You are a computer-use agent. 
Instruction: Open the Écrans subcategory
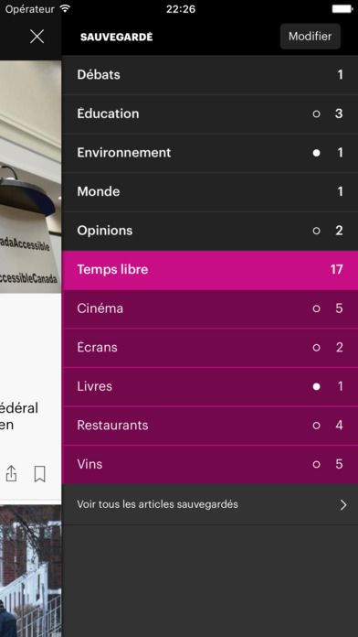point(210,348)
